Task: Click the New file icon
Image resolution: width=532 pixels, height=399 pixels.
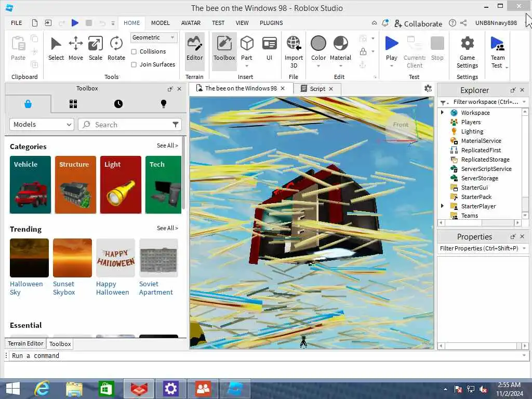Action: (x=35, y=23)
